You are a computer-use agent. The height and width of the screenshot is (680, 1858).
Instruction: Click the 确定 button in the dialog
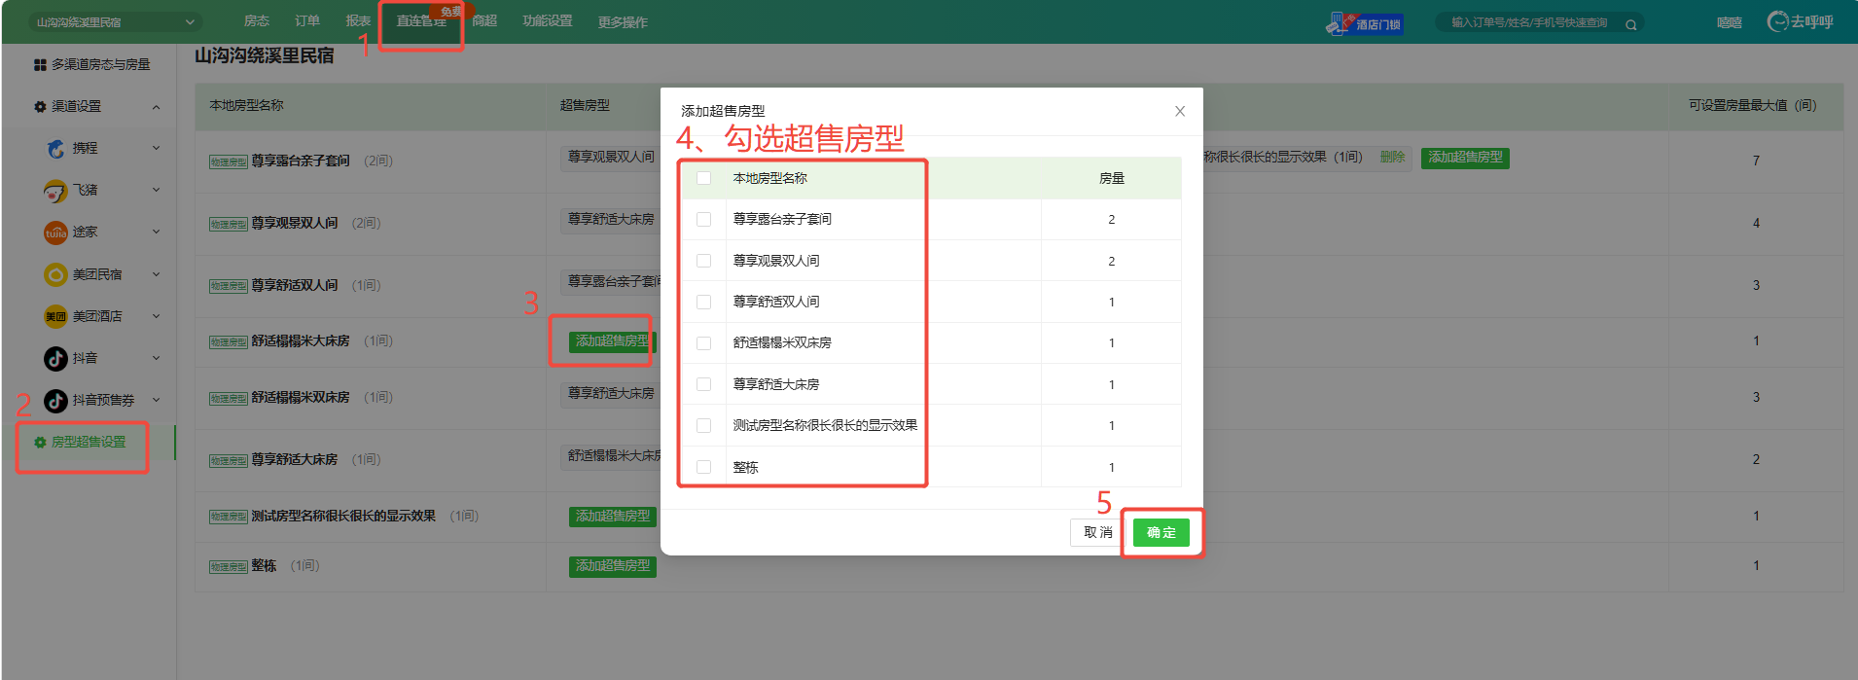point(1161,532)
